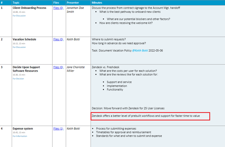The image size is (225, 147).
Task: Click the 16:30, 15 min time entry
Action: tap(19, 75)
